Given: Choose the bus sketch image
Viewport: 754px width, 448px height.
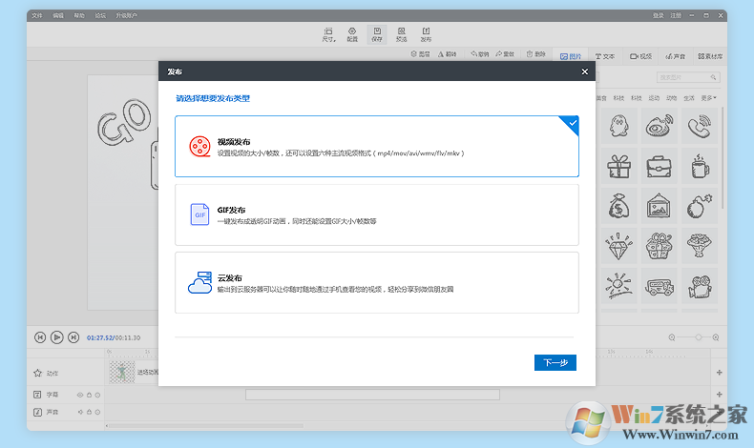Looking at the screenshot, I should pos(659,286).
